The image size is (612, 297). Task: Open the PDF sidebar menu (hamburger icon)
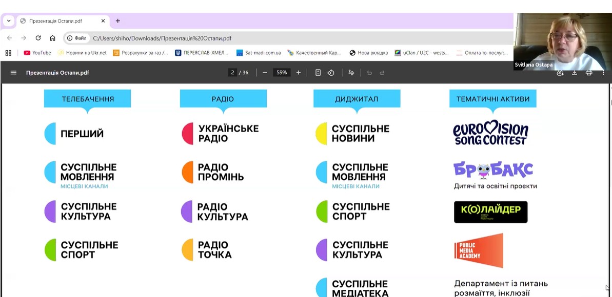[x=13, y=73]
